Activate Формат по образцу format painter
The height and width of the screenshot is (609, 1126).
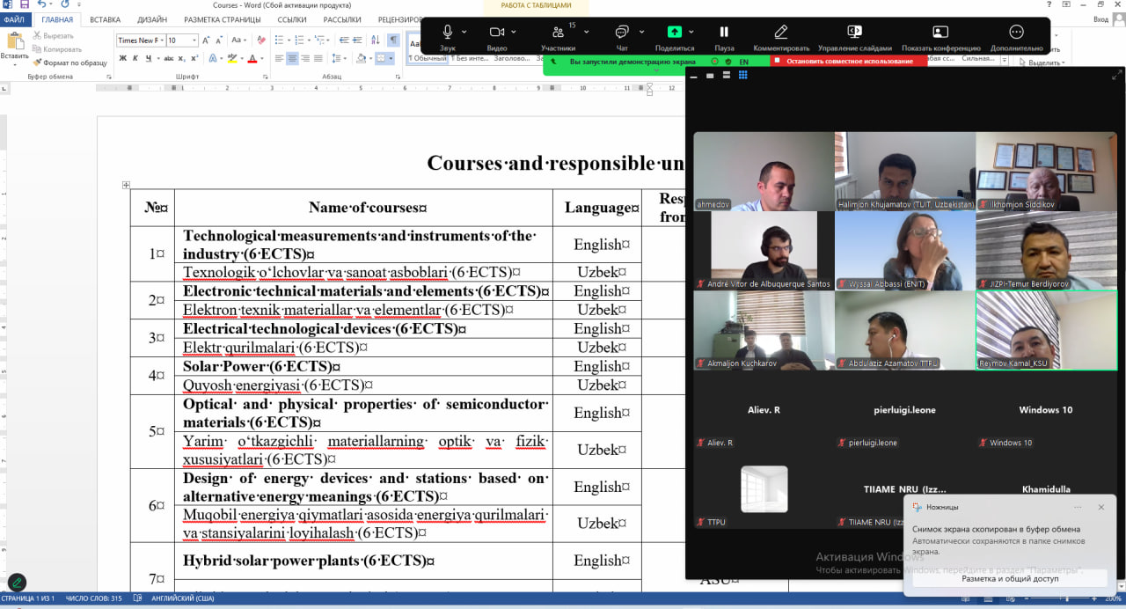pos(69,62)
